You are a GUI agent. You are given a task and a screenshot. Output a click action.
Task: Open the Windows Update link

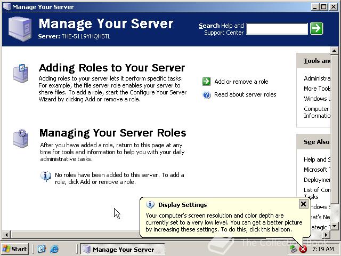pyautogui.click(x=317, y=99)
